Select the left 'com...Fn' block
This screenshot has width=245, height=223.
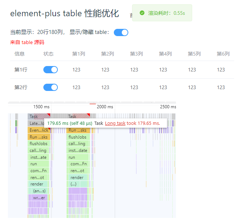click(x=39, y=171)
